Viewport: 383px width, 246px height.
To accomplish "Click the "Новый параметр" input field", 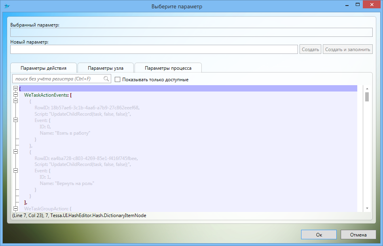I will [x=154, y=50].
